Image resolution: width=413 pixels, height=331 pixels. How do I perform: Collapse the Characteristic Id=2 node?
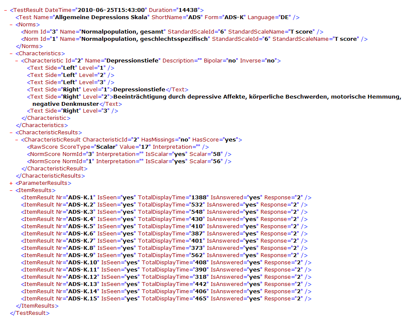(17, 61)
